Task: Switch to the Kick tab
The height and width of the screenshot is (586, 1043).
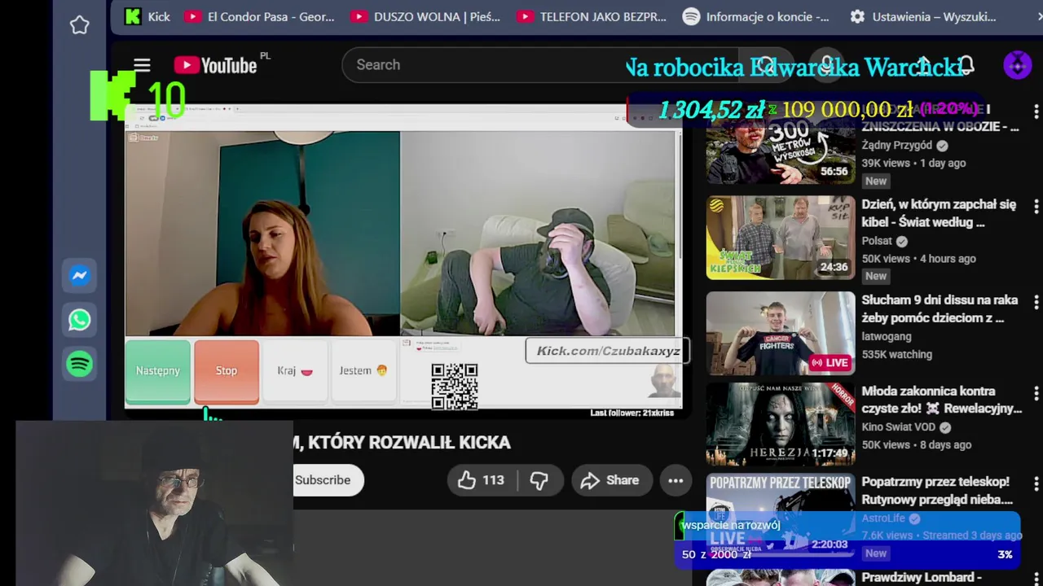Action: click(147, 16)
